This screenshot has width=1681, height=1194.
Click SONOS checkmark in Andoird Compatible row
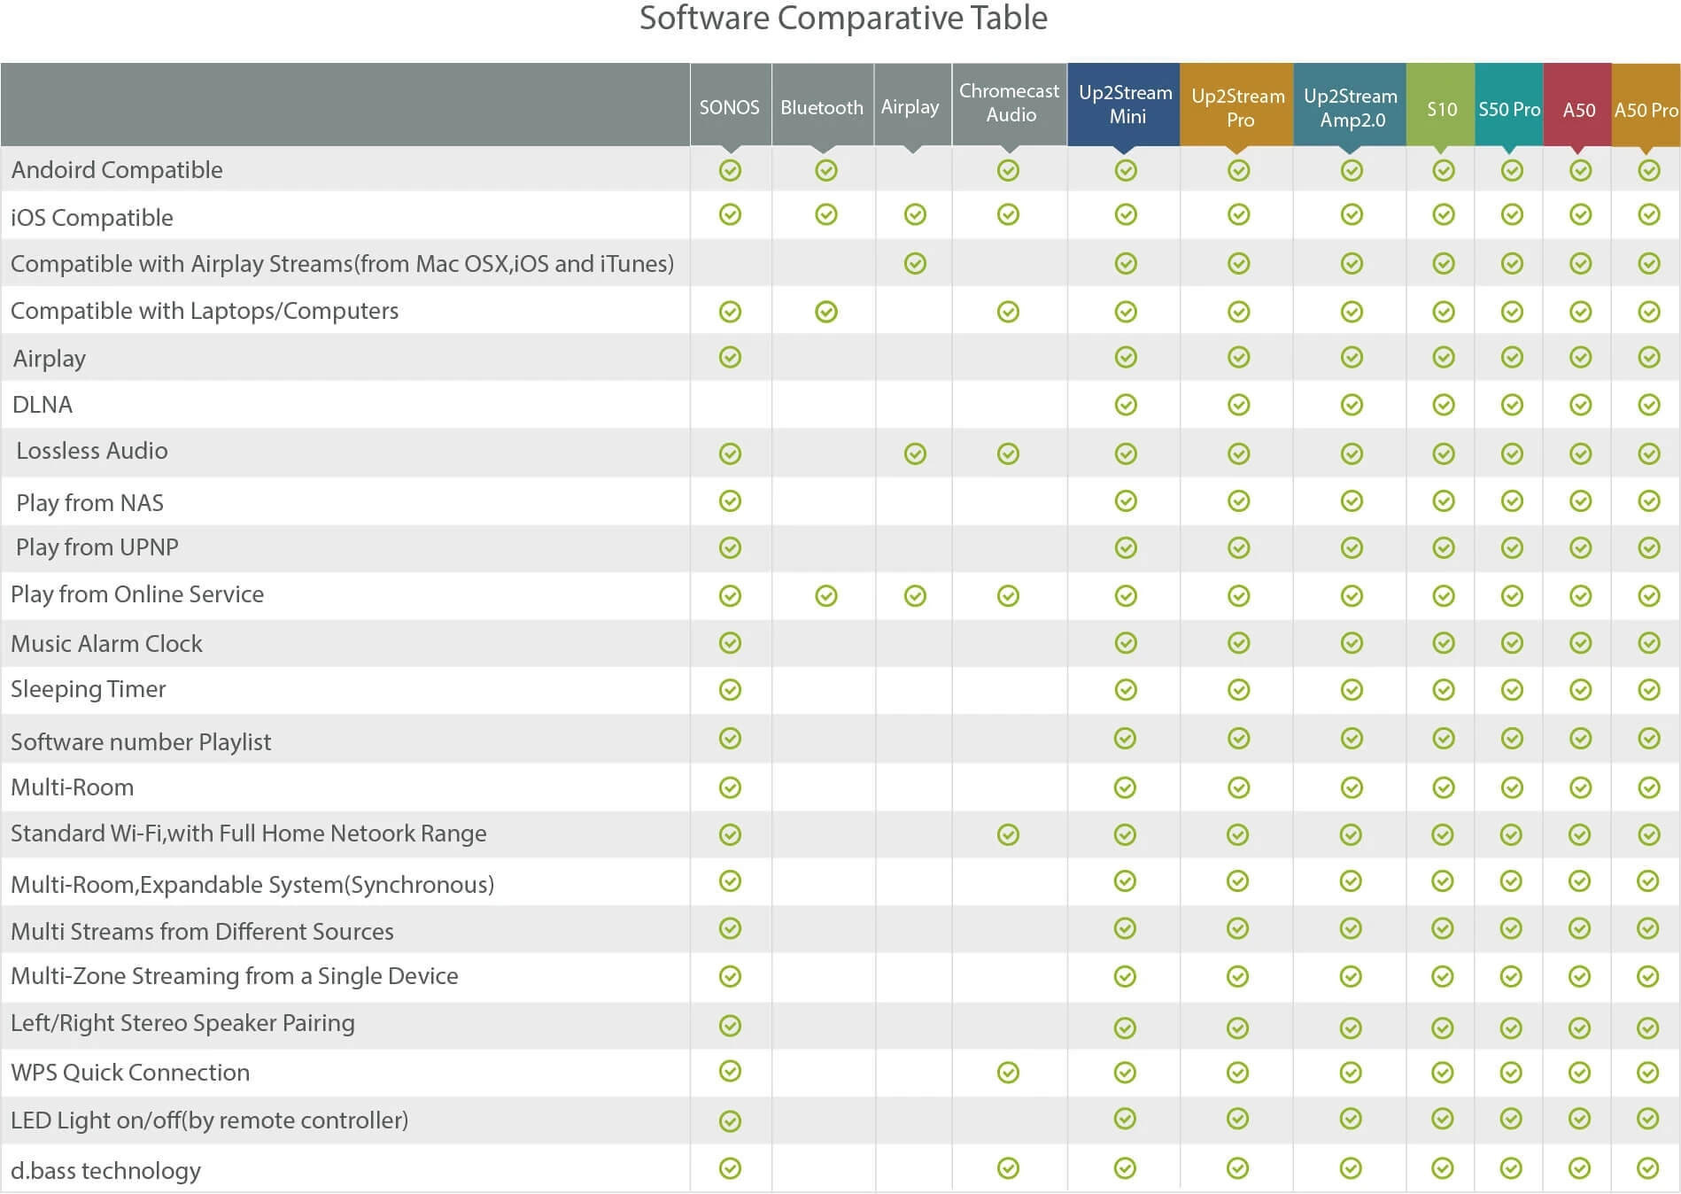[x=730, y=170]
